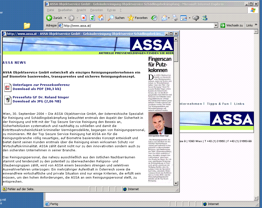Image resolution: width=262 pixels, height=208 pixels.
Task: Open the Ansicht menu
Action: click(x=81, y=10)
